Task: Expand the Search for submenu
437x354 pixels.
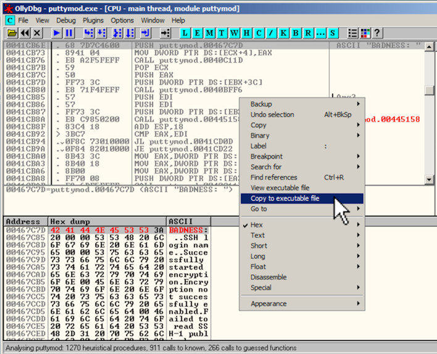Action: click(266, 167)
